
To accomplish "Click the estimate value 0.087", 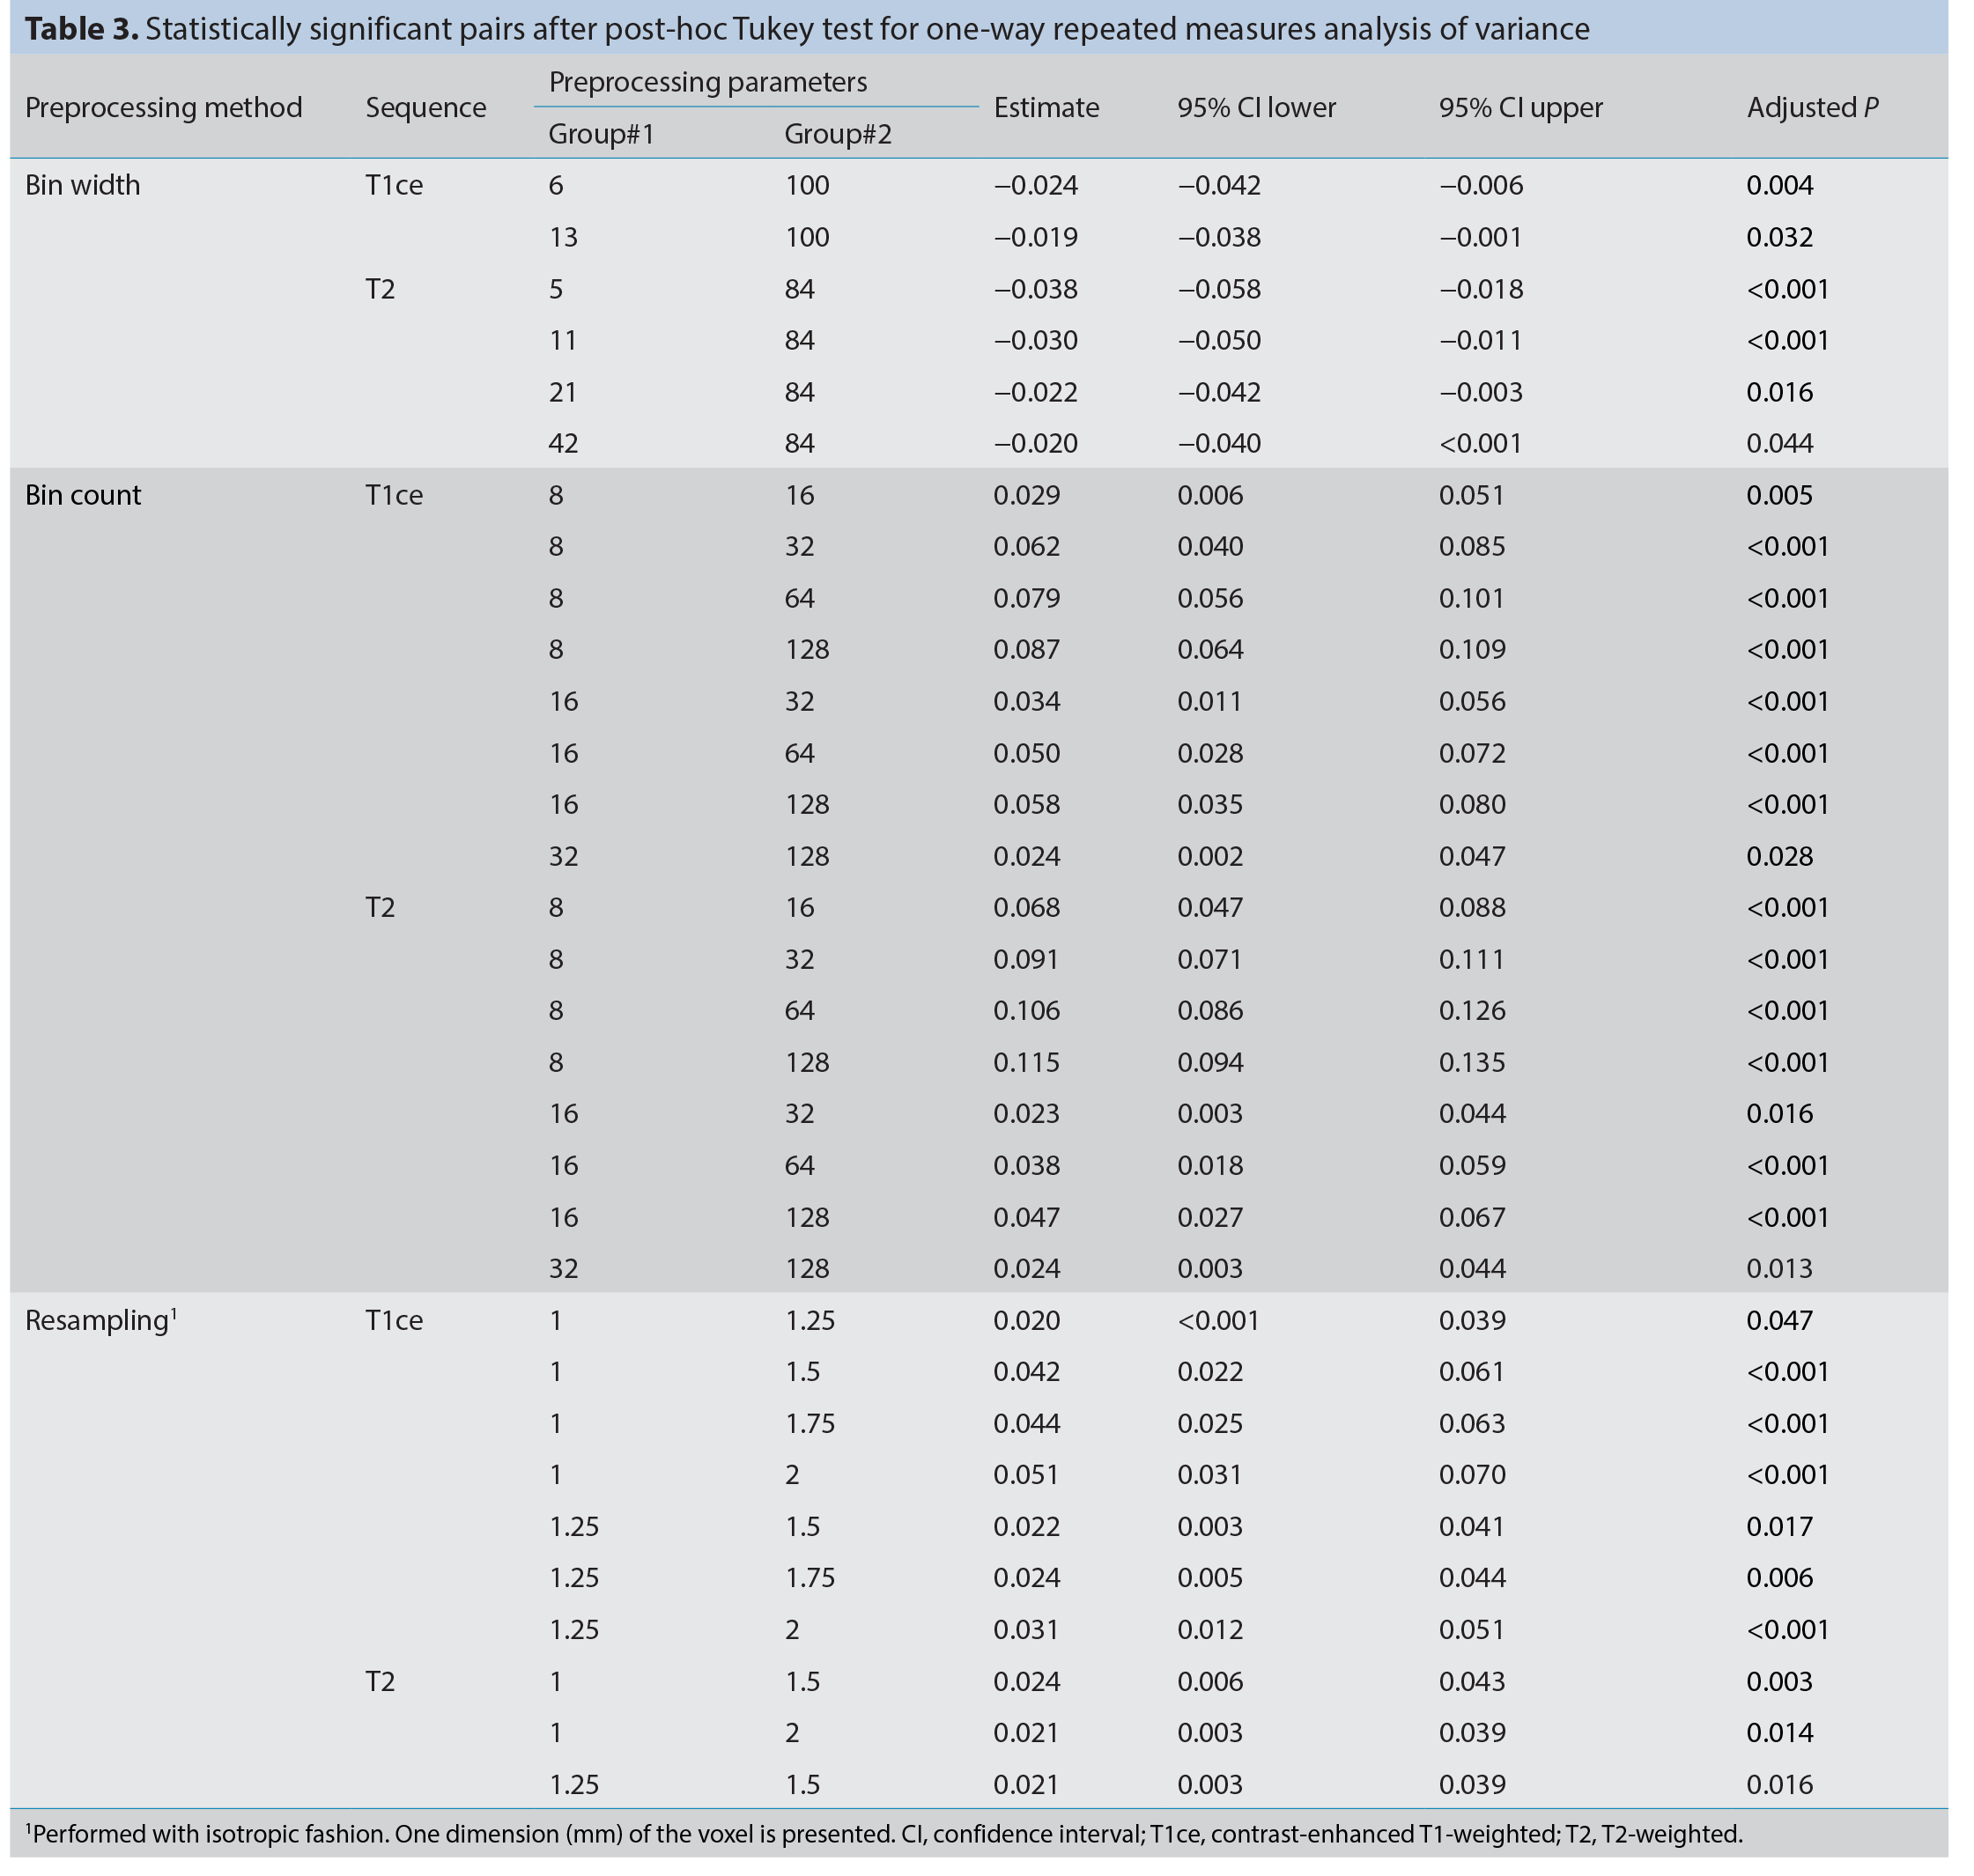I will (1027, 649).
